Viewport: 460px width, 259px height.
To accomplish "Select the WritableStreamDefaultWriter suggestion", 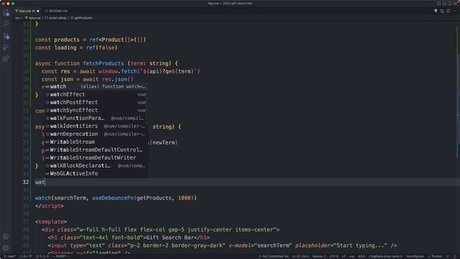I will tap(97, 158).
